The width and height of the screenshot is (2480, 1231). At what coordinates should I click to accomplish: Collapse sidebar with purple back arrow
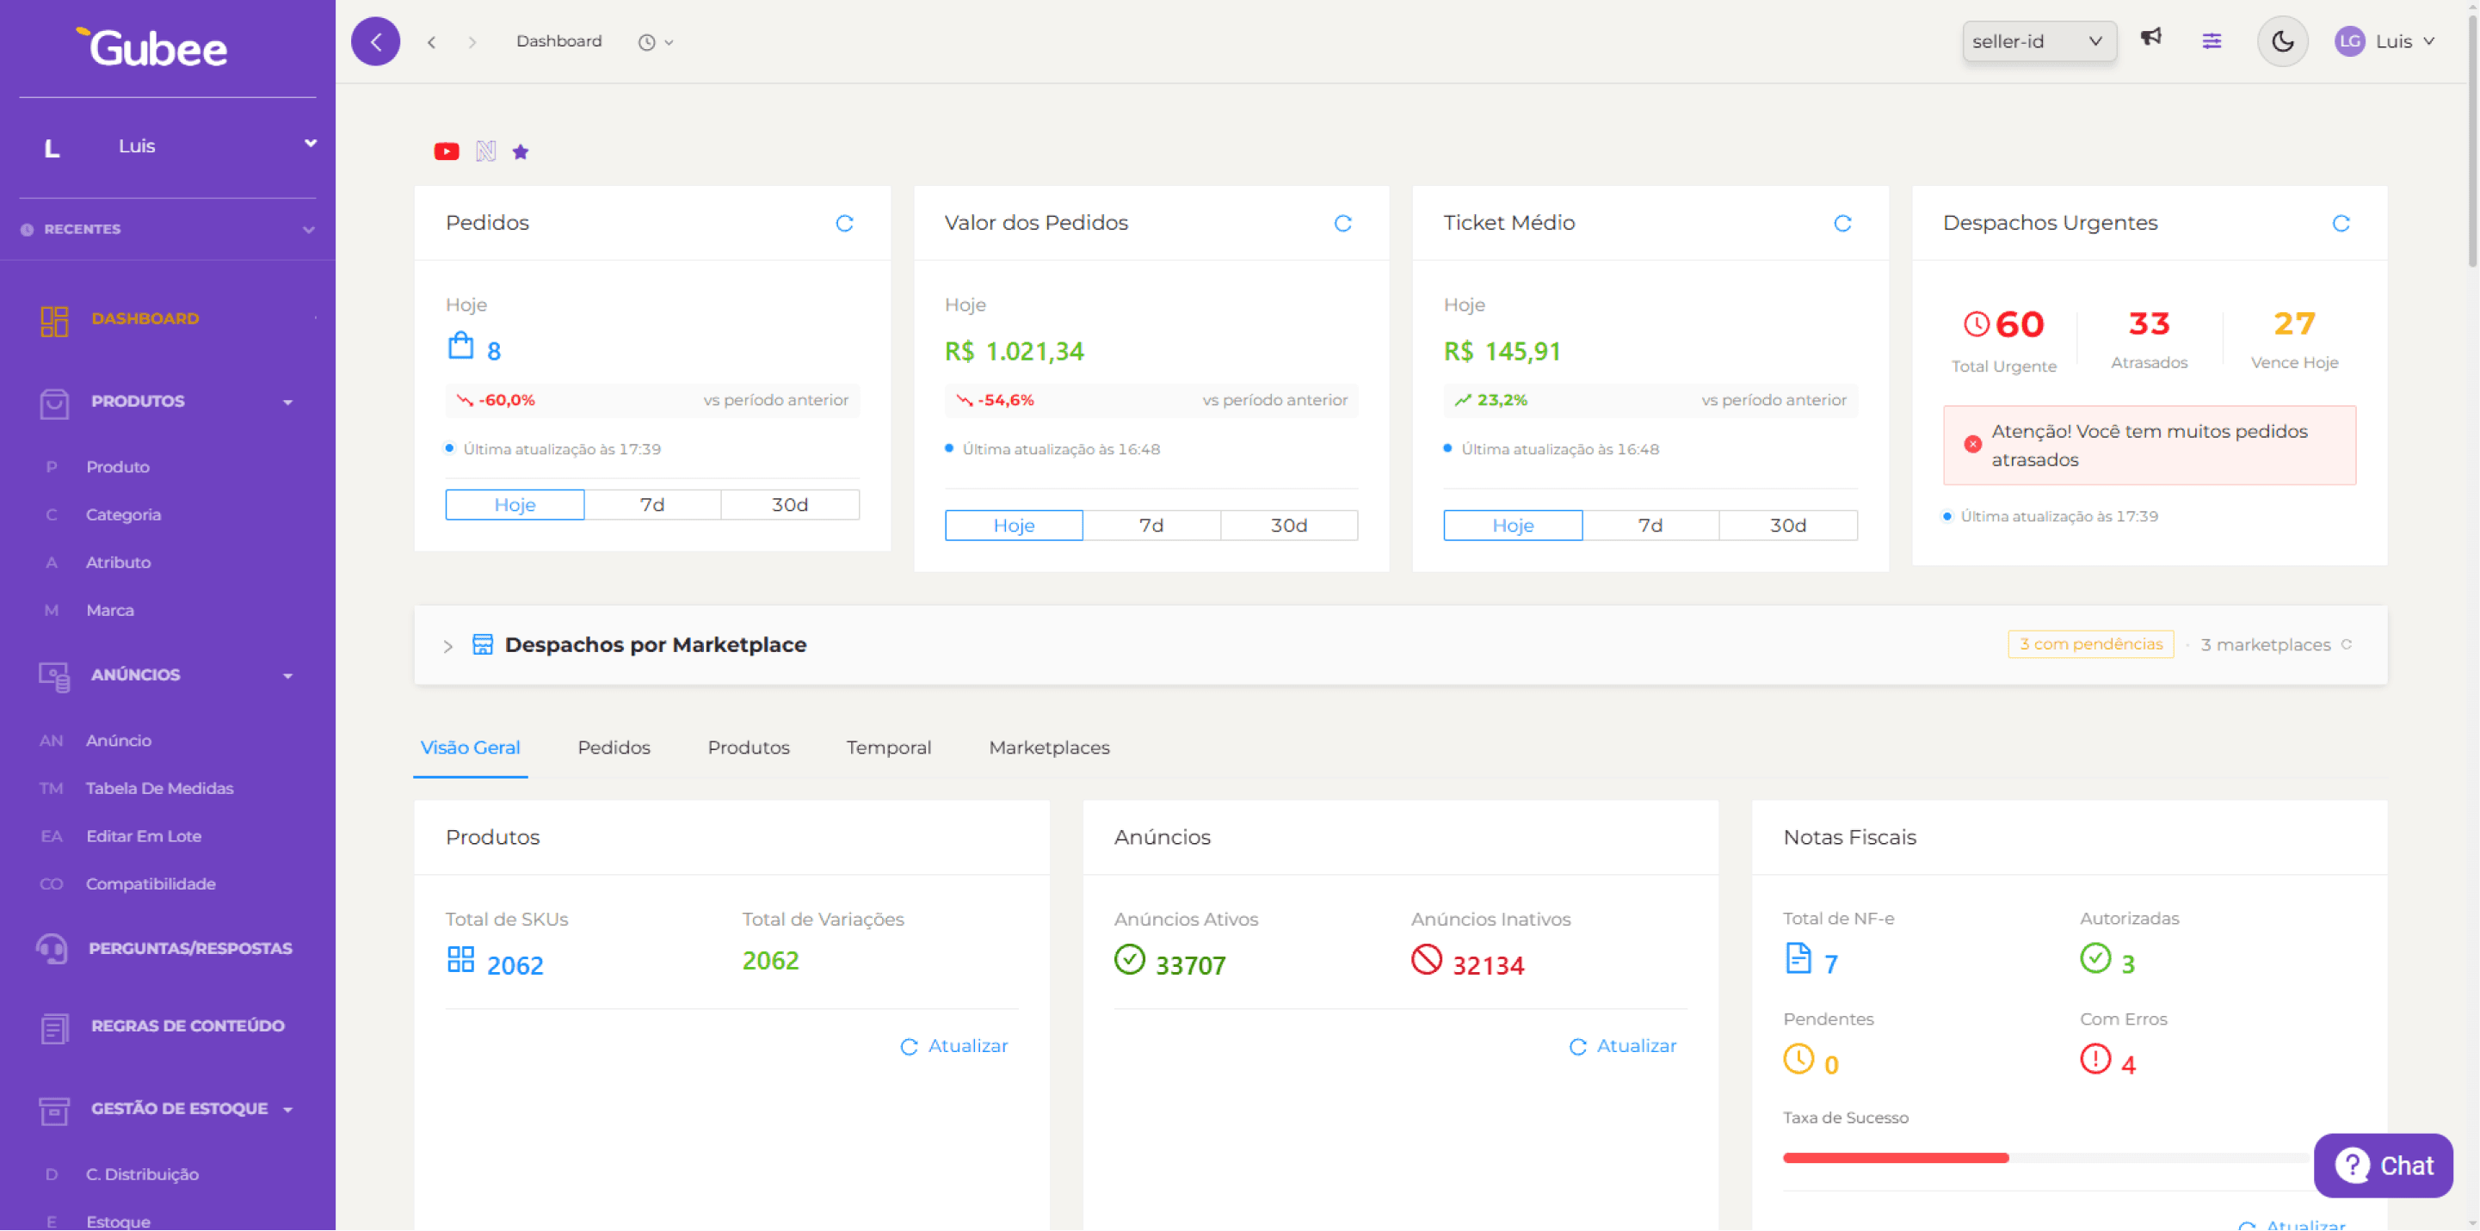click(375, 41)
